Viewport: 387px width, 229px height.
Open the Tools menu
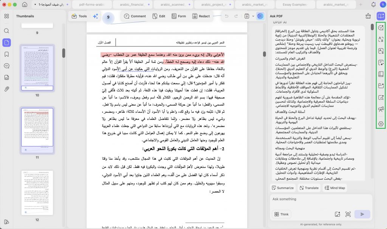click(x=79, y=16)
